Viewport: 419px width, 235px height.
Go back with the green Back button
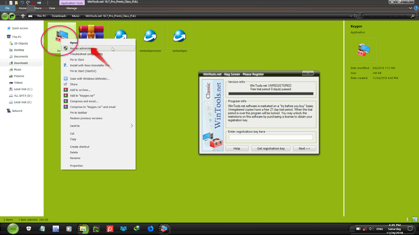pos(5,16)
